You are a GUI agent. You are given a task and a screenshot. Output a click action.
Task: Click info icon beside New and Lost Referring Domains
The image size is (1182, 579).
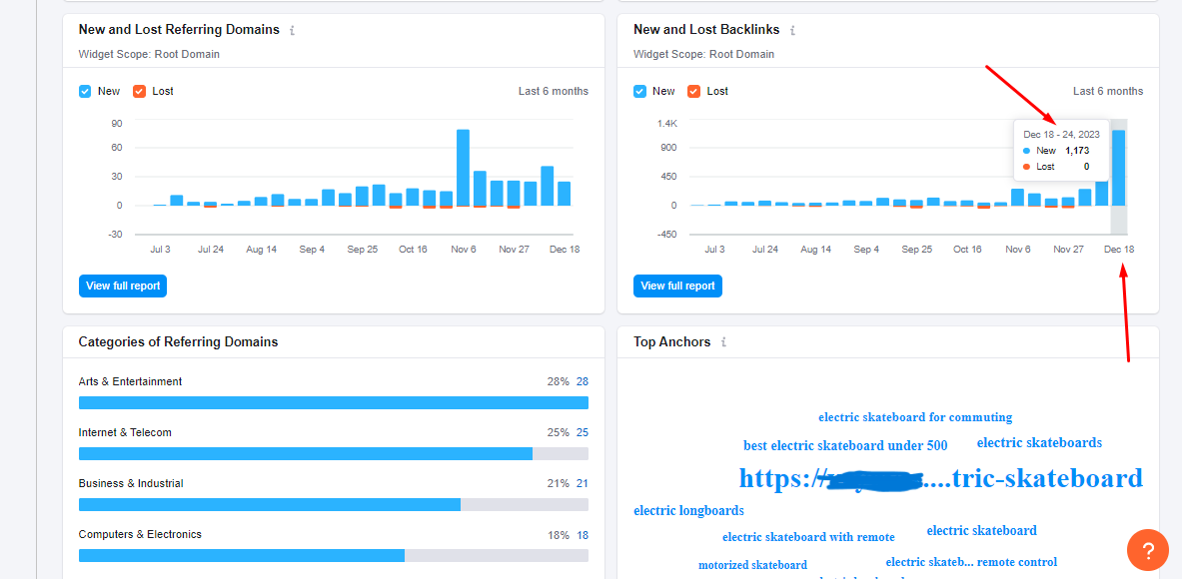coord(292,31)
